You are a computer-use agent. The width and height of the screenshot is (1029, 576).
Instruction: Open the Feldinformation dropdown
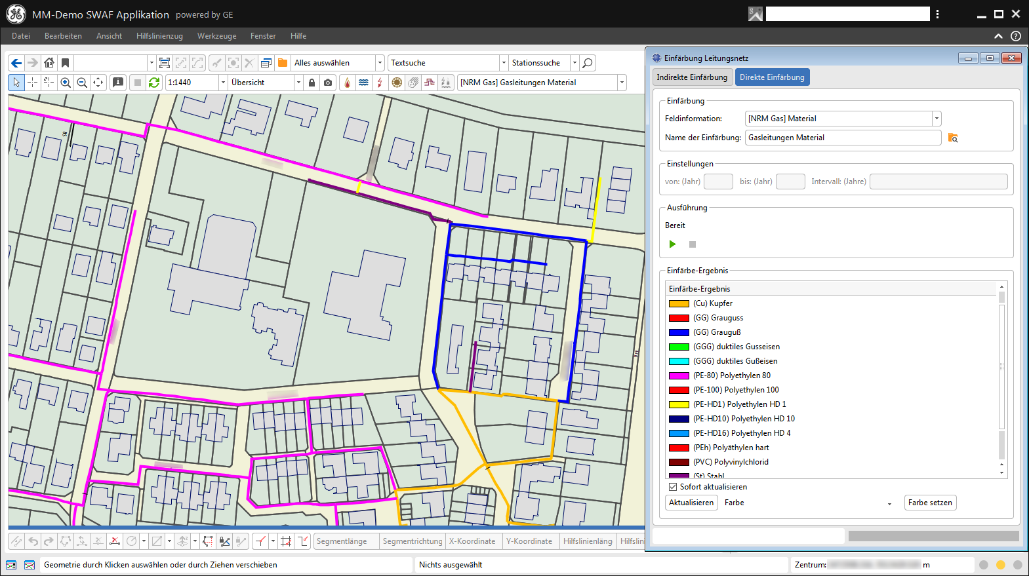tap(937, 119)
